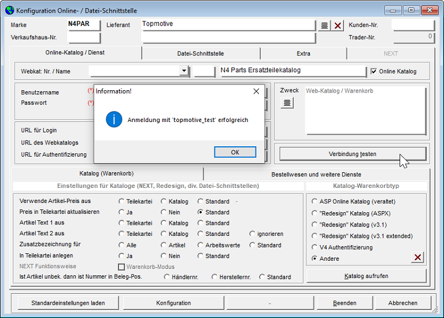Select Teilekartei for Verwende Artikel-Preis aus
The width and height of the screenshot is (444, 318).
point(121,201)
